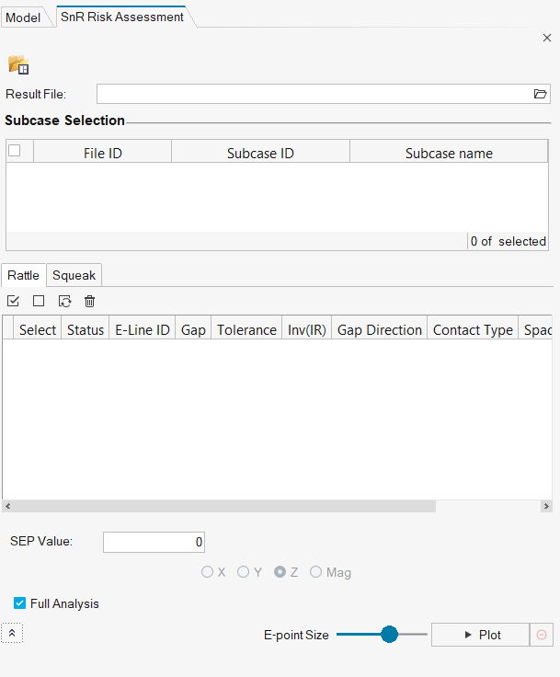Delete entries with the trash icon
This screenshot has width=560, height=677.
(89, 301)
